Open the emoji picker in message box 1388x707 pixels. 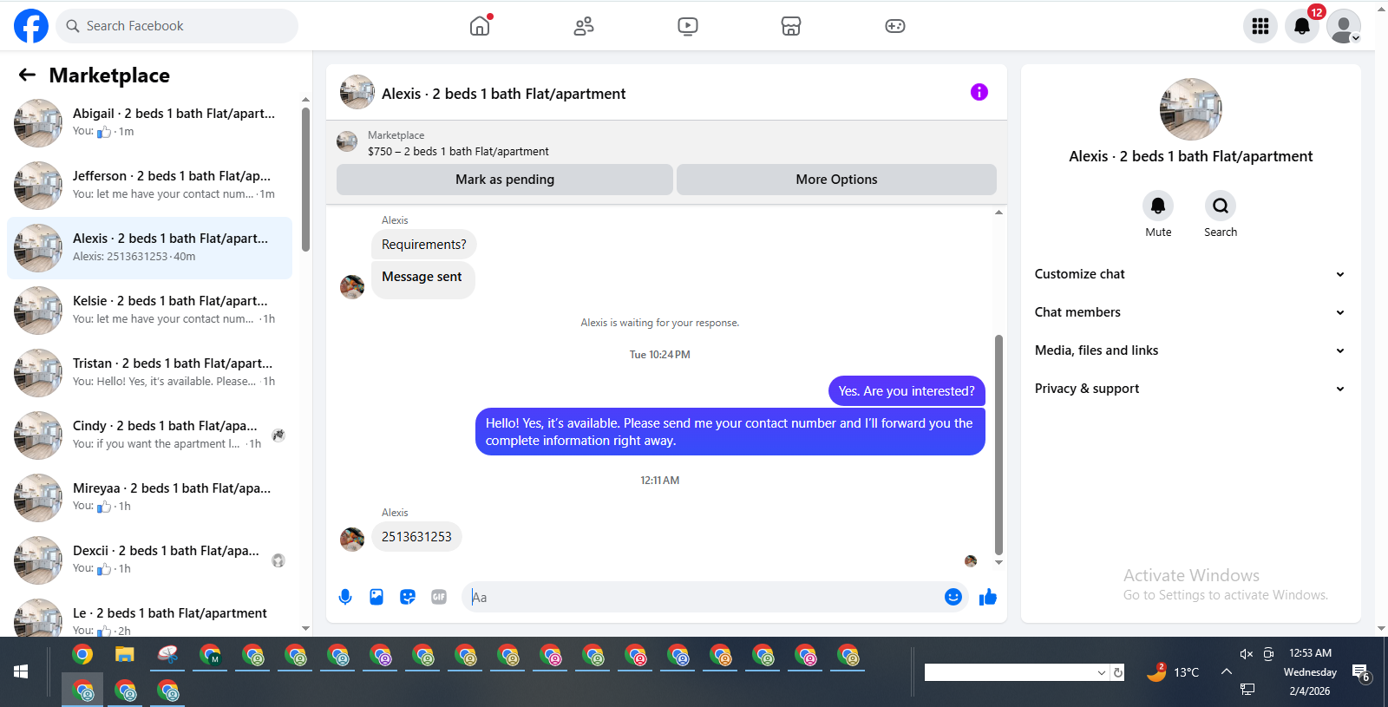pos(953,597)
